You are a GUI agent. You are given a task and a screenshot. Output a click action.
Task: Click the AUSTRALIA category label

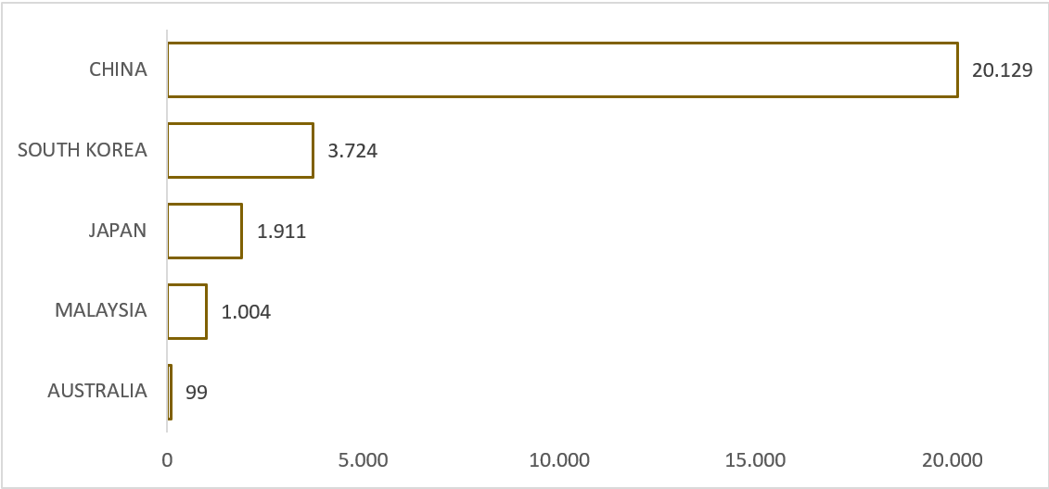pos(97,392)
